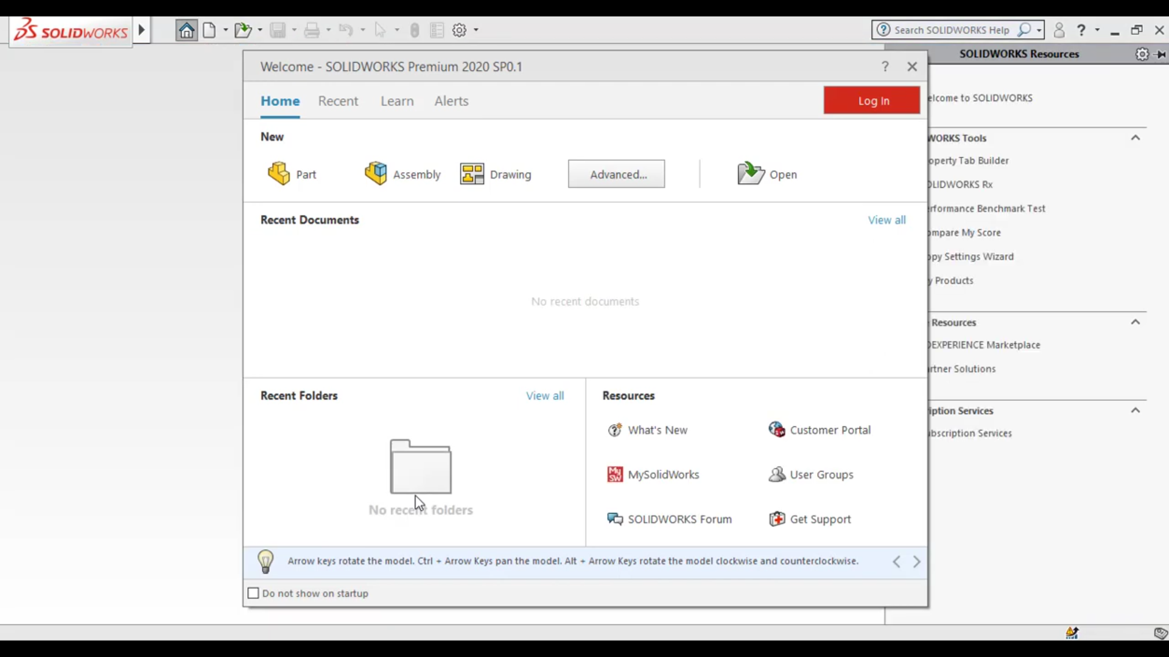Expand the SOLIDWORKS logo menu arrow
Image resolution: width=1169 pixels, height=657 pixels.
(141, 30)
